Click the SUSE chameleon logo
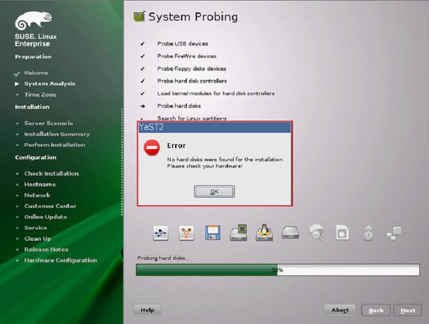 point(34,21)
